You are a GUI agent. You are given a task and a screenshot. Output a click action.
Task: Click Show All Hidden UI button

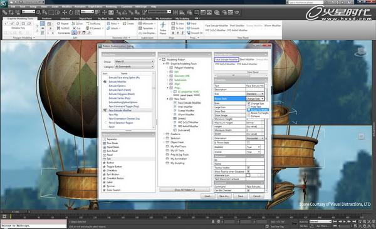[x=185, y=190]
